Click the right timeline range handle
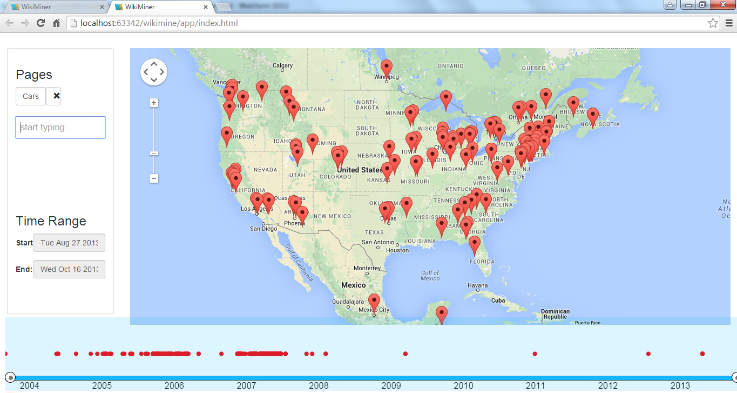 coord(734,377)
